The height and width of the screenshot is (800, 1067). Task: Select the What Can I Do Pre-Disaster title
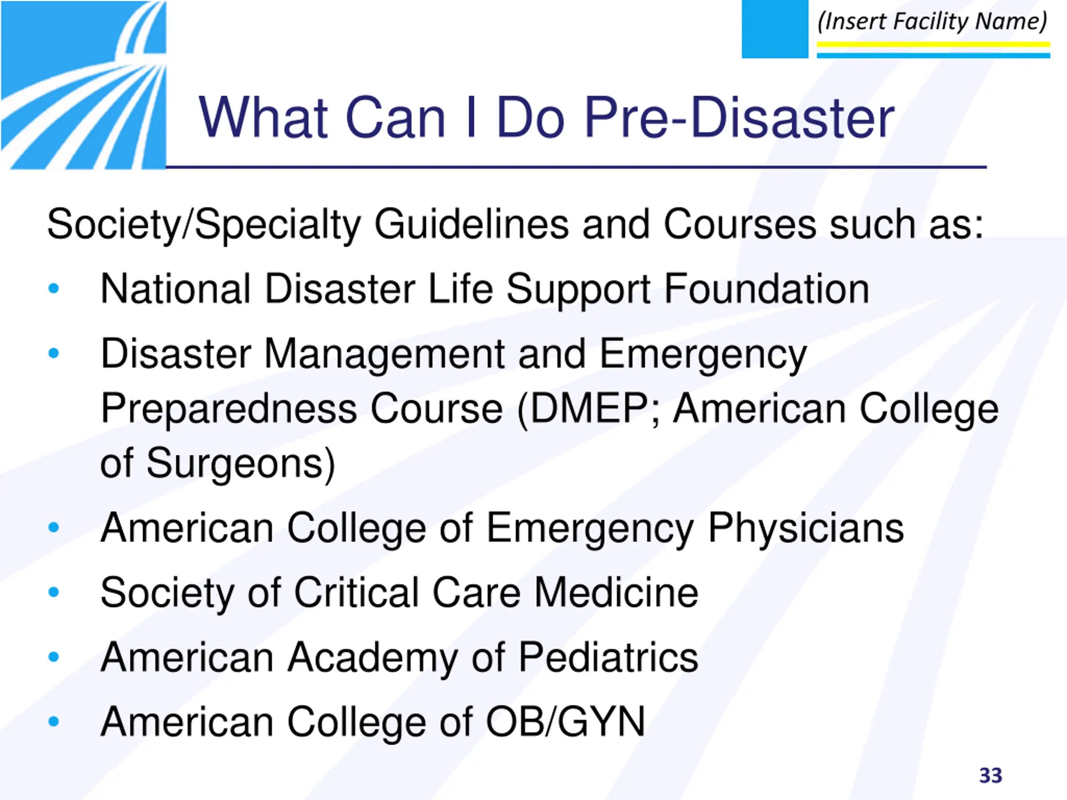coord(546,117)
